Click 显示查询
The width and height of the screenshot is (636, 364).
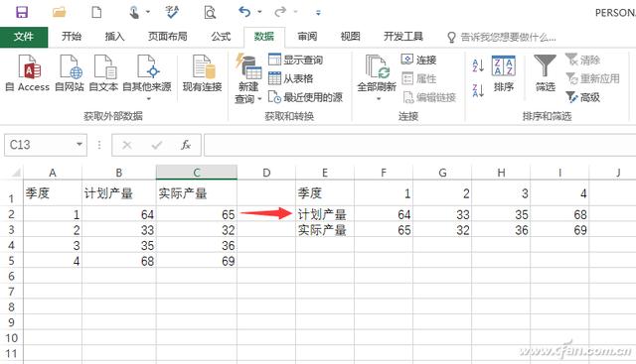tap(296, 60)
